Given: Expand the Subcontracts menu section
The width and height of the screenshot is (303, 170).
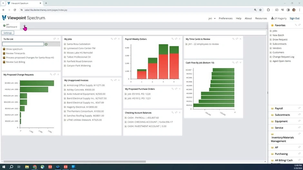Looking at the screenshot, I should [282, 115].
